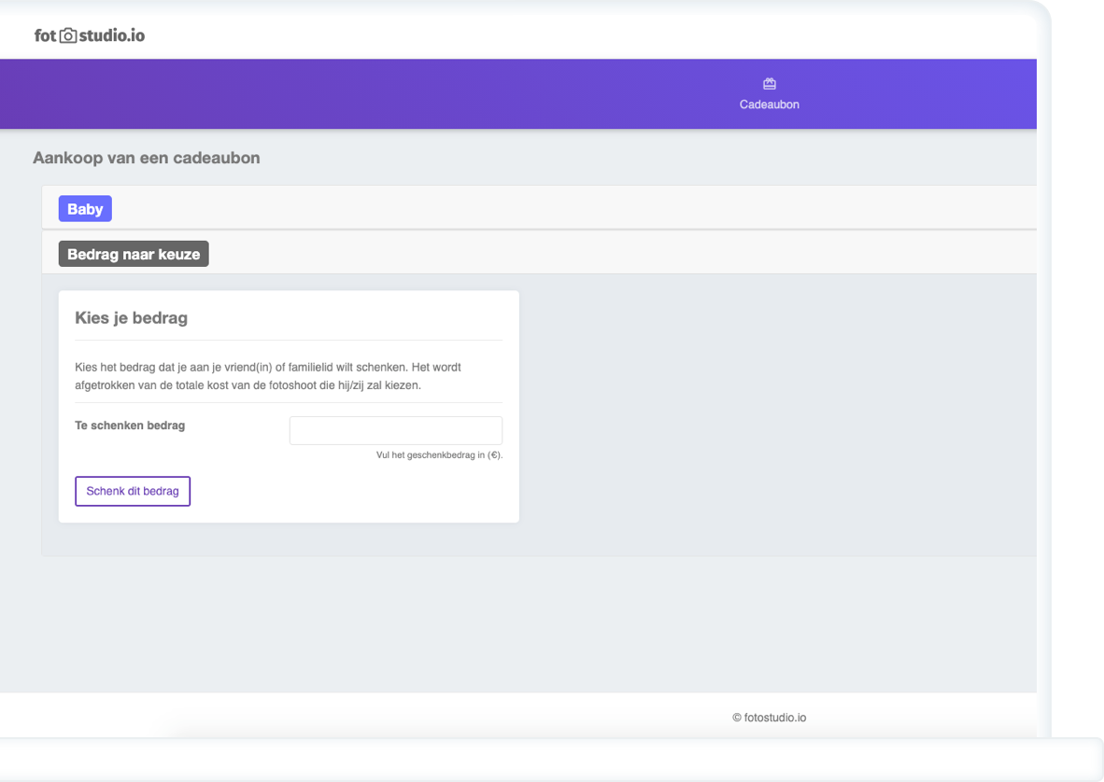The height and width of the screenshot is (782, 1104).
Task: Focus the Te schenken bedrag input field
Action: click(395, 430)
